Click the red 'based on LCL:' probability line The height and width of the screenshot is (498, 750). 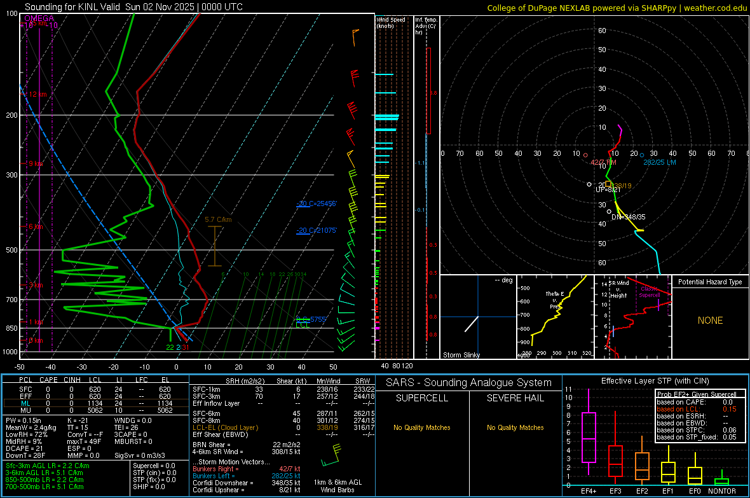point(696,409)
